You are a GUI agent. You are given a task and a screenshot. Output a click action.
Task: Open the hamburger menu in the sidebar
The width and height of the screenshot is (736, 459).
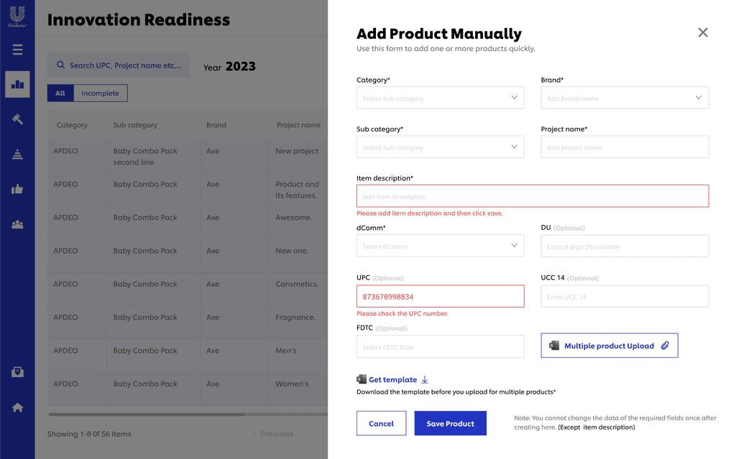click(x=17, y=50)
